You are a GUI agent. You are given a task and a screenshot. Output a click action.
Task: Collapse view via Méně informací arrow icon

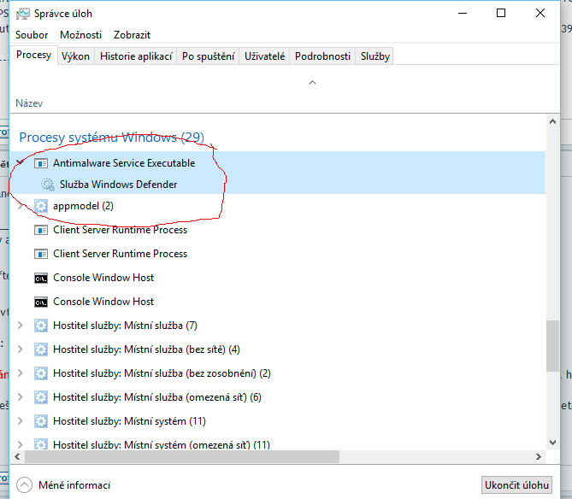pyautogui.click(x=24, y=485)
